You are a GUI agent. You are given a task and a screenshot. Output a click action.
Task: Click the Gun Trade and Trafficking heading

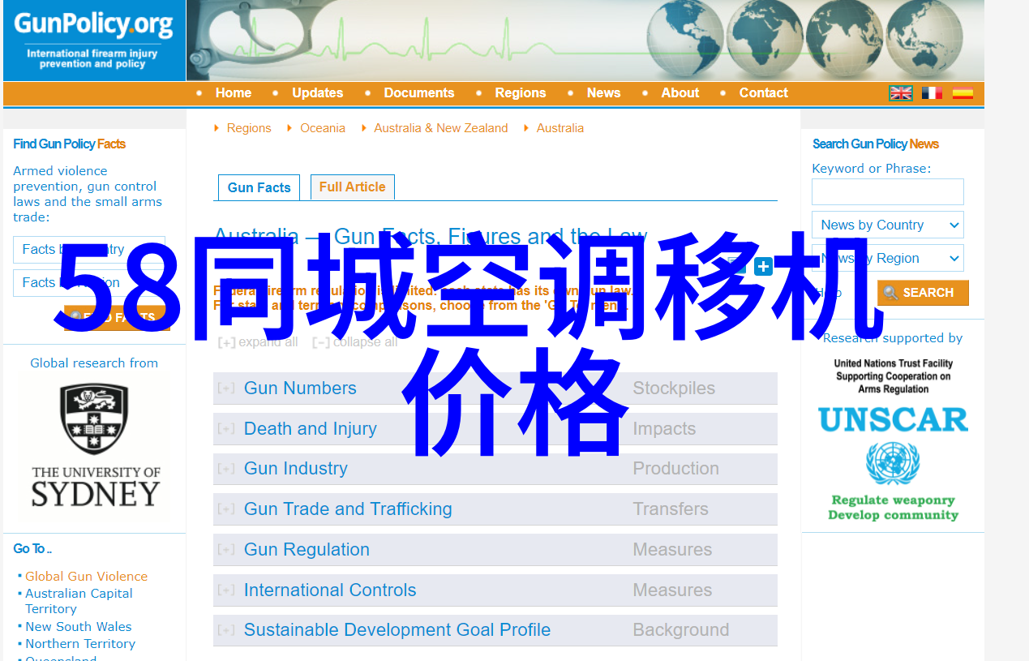pos(348,509)
